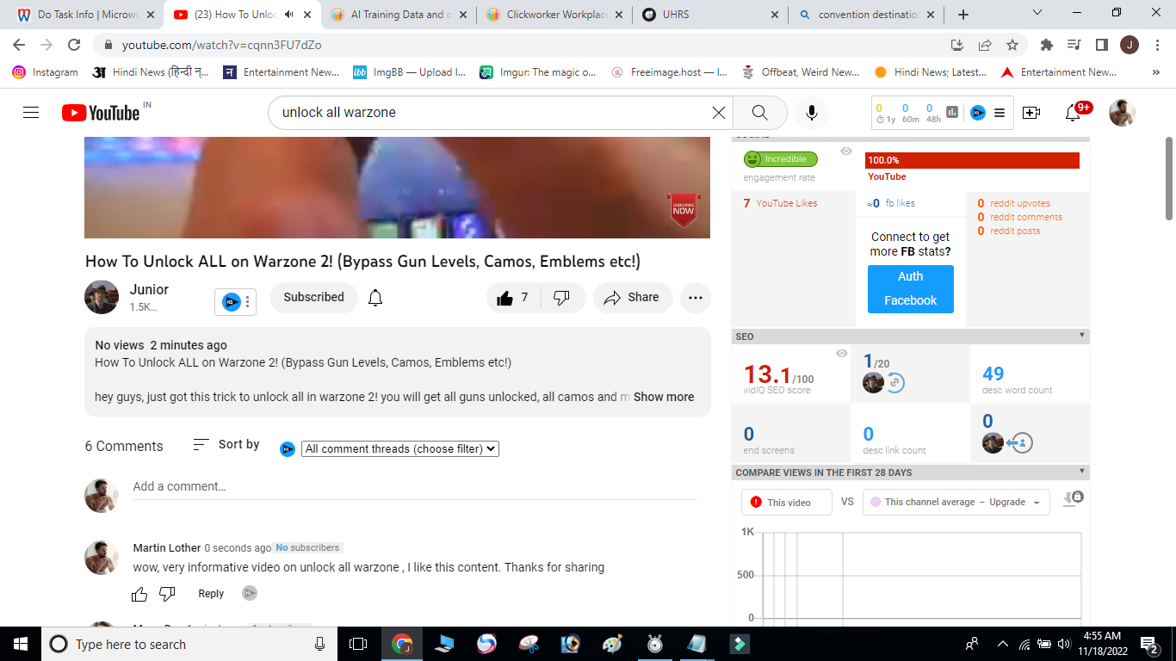Switch to AI Training Data tab
This screenshot has height=661, width=1176.
point(398,15)
